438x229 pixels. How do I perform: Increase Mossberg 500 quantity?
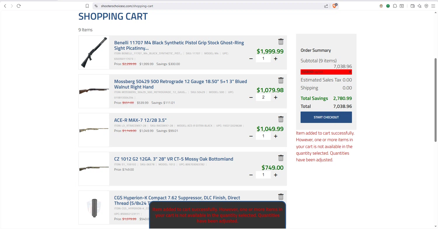click(276, 97)
